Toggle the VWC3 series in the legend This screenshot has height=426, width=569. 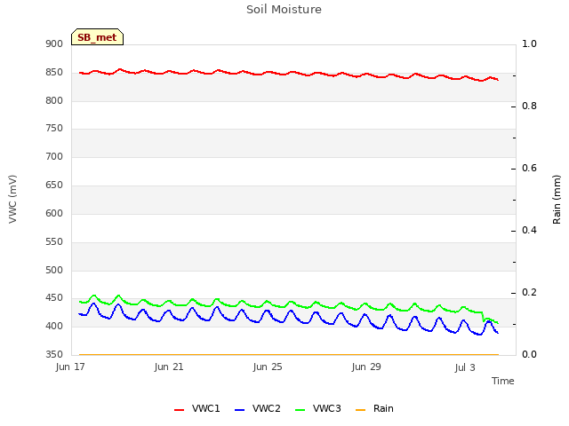[318, 408]
